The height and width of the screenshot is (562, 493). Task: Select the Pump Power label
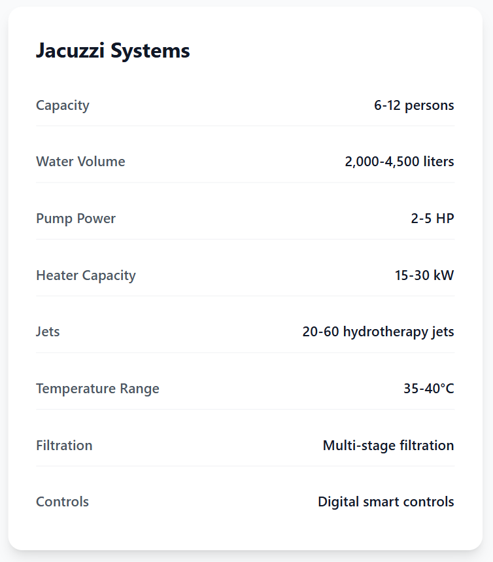(x=76, y=219)
